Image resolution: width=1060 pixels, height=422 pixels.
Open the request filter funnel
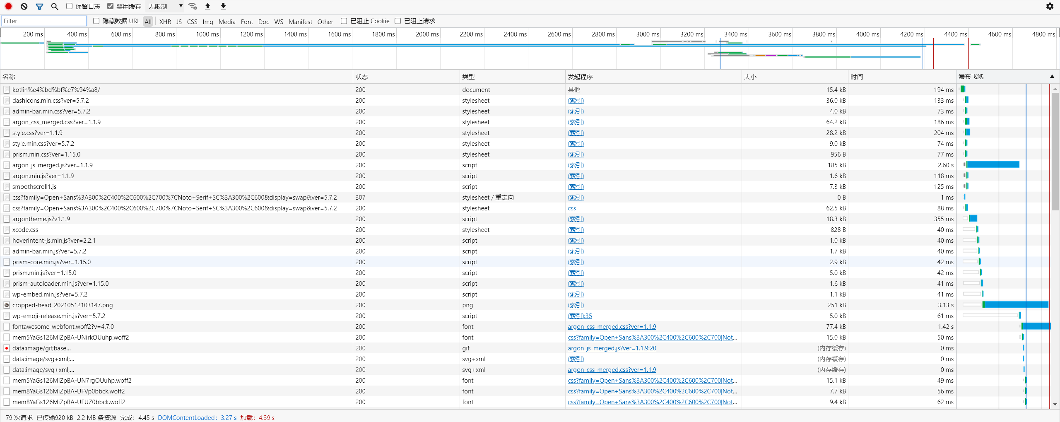[x=39, y=6]
